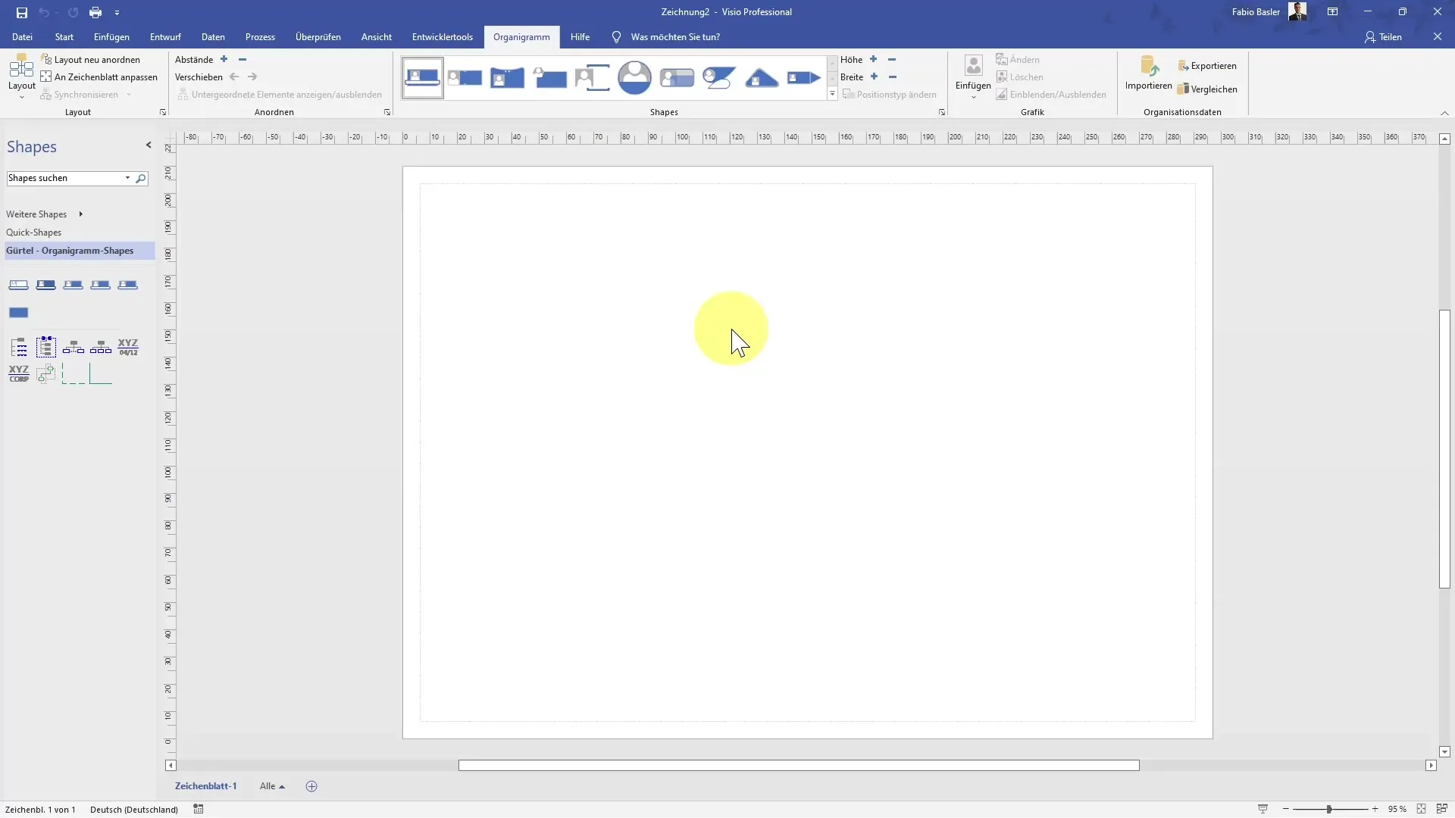This screenshot has height=818, width=1455.
Task: Open the Prozess ribbon tab
Action: click(x=260, y=36)
